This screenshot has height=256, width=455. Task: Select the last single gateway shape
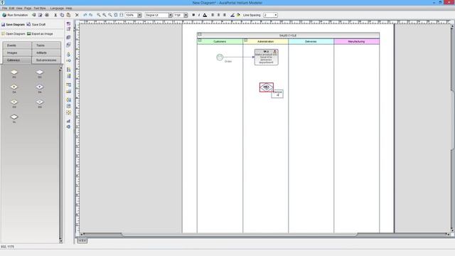[x=14, y=117]
